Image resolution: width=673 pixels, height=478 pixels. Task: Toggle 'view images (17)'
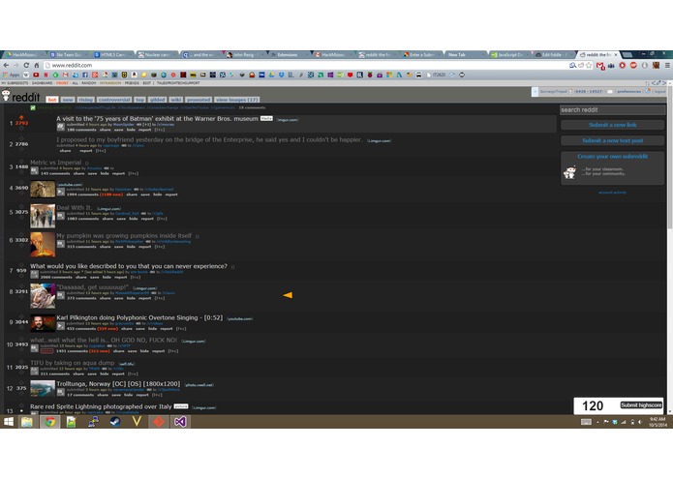pos(237,100)
